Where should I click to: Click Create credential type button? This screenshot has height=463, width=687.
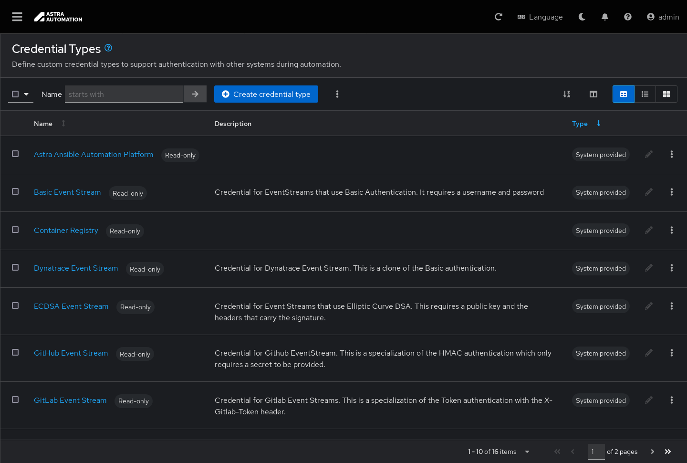[266, 94]
